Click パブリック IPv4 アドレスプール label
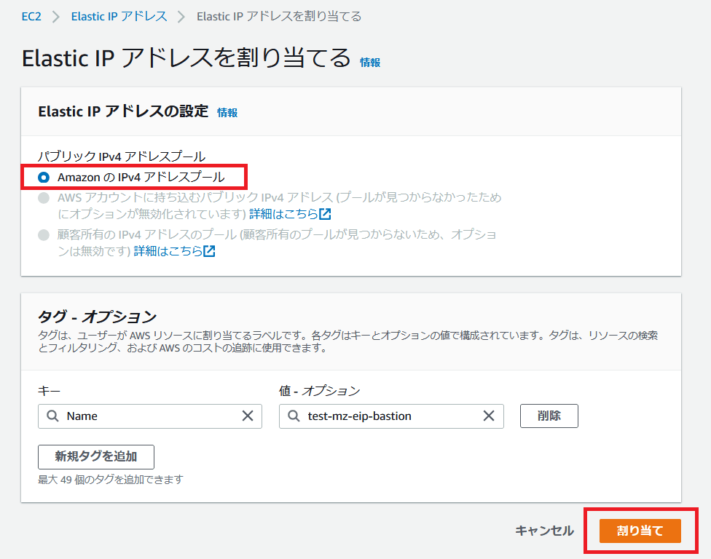711x559 pixels. pos(122,156)
